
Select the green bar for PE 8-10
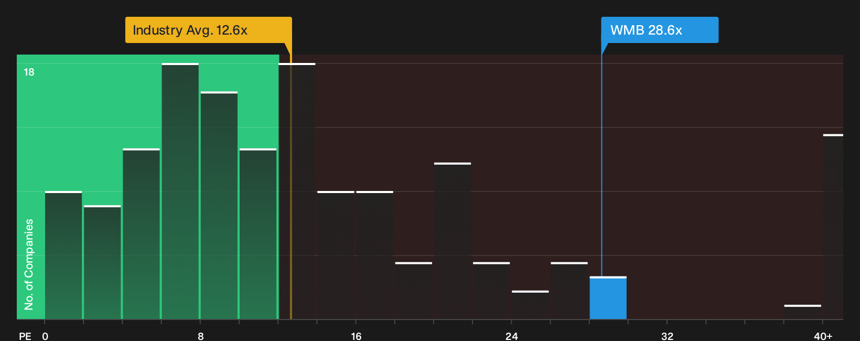tap(219, 206)
